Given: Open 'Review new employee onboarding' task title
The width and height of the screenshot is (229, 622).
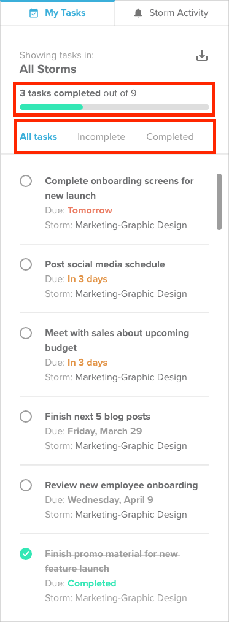Looking at the screenshot, I should [x=122, y=485].
